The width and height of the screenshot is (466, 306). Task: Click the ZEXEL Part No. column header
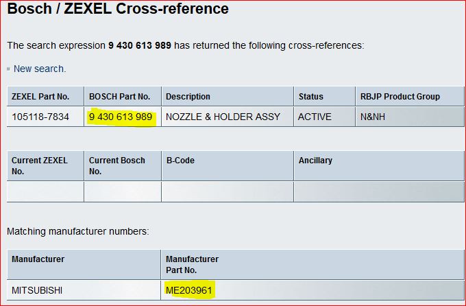[x=40, y=97]
